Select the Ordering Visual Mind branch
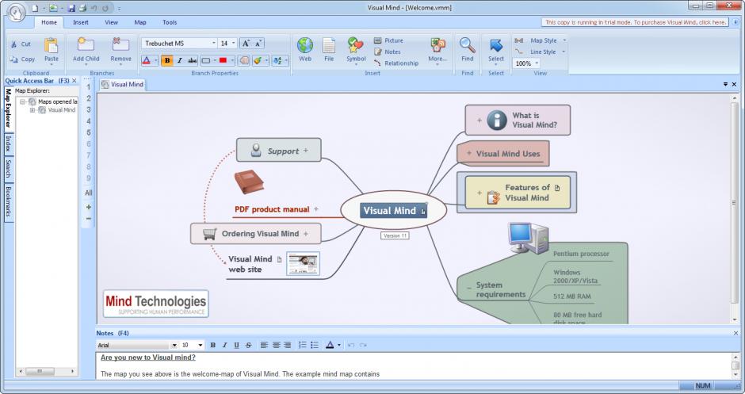 [x=256, y=233]
